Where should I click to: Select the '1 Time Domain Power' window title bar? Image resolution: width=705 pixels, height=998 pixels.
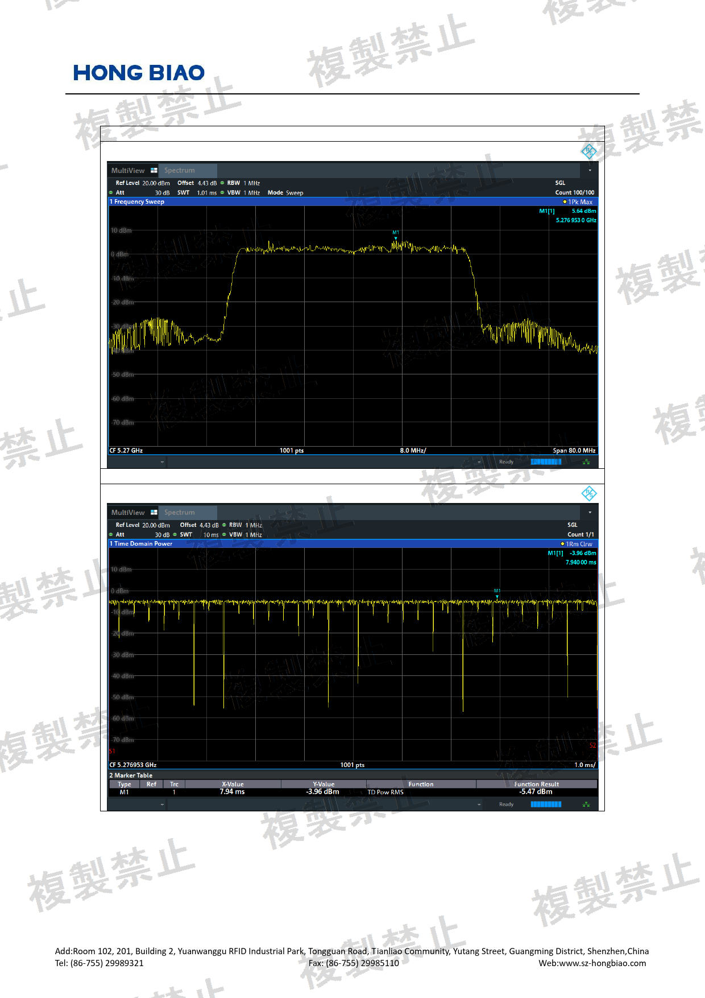(353, 544)
